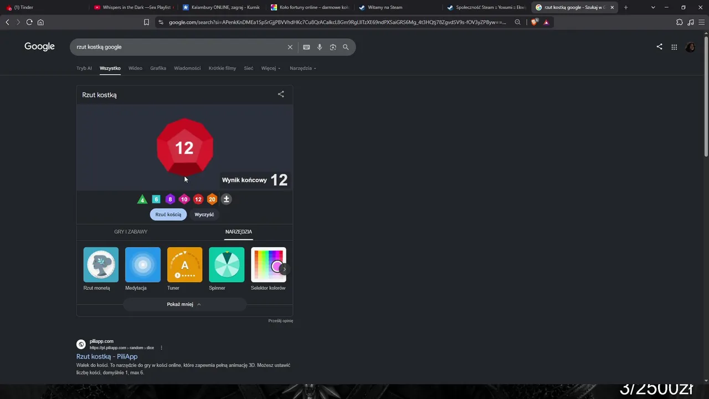The height and width of the screenshot is (399, 709).
Task: Add a 4-sided green die
Action: [142, 199]
